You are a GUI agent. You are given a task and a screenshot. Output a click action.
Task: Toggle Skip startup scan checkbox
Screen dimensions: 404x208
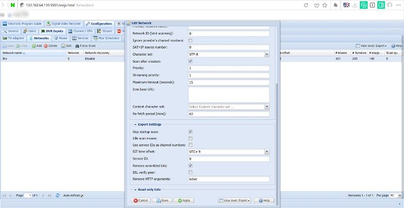(190, 132)
